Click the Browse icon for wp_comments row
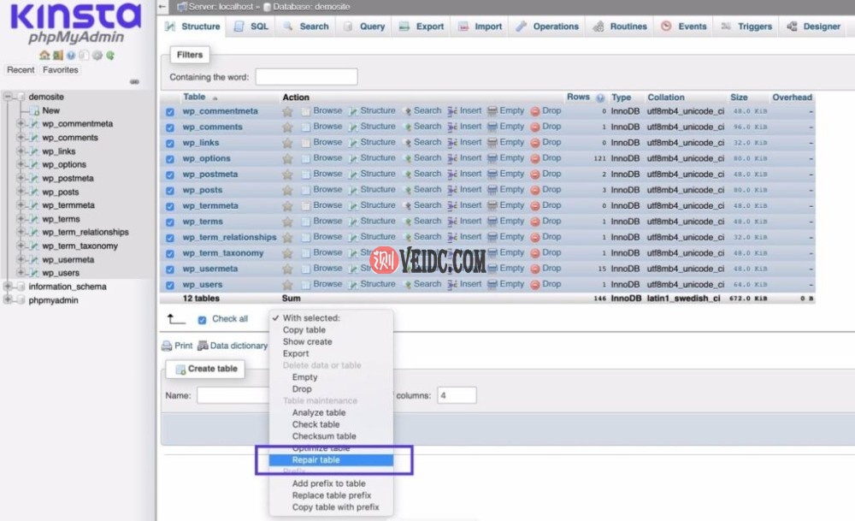Image resolution: width=855 pixels, height=521 pixels. coord(306,127)
